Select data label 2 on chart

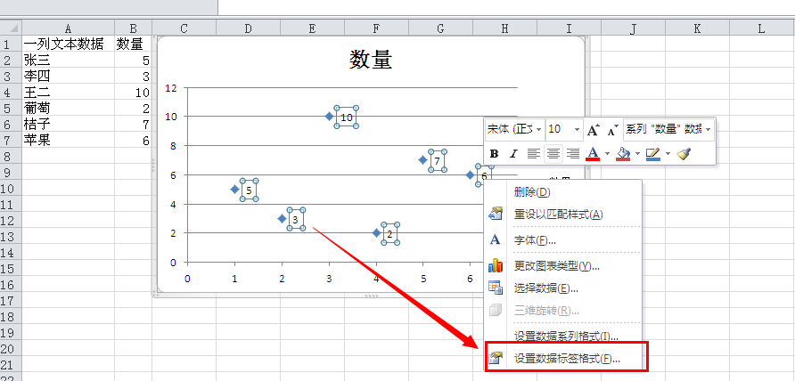(x=390, y=233)
